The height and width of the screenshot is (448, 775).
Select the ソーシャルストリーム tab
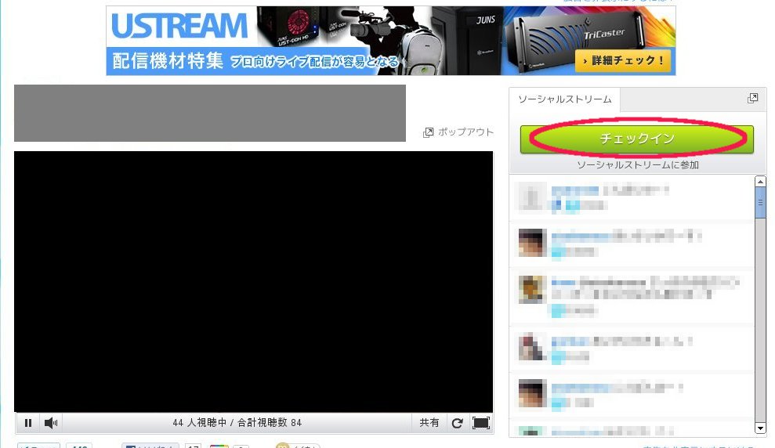click(x=564, y=99)
